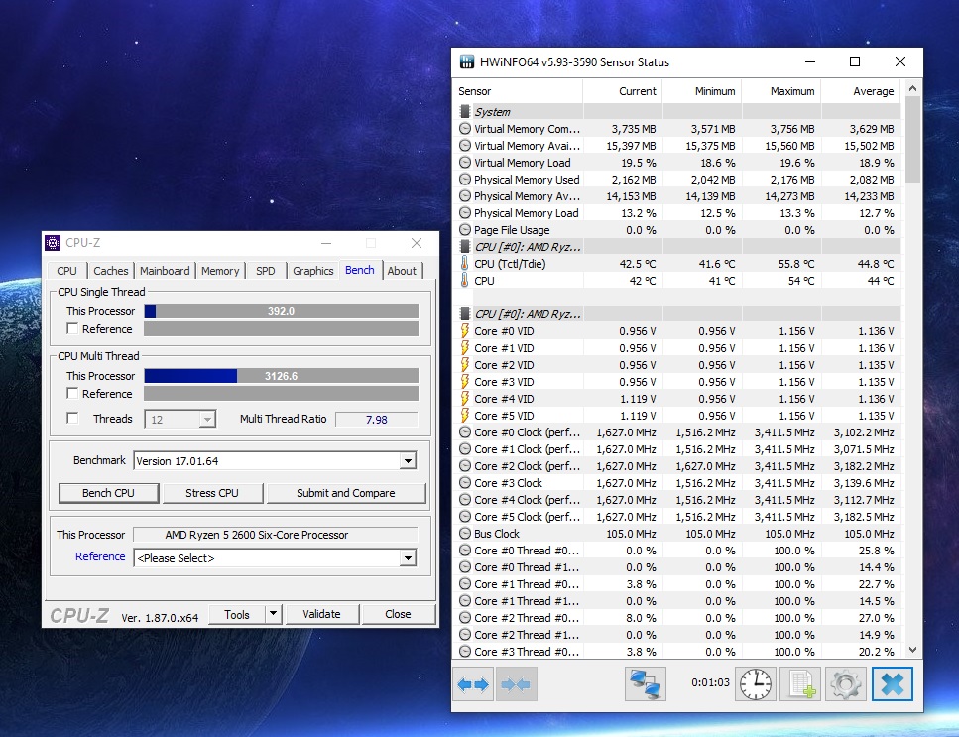Click expand columns arrows icon in HWiNFO
Image resolution: width=959 pixels, height=737 pixels.
473,683
